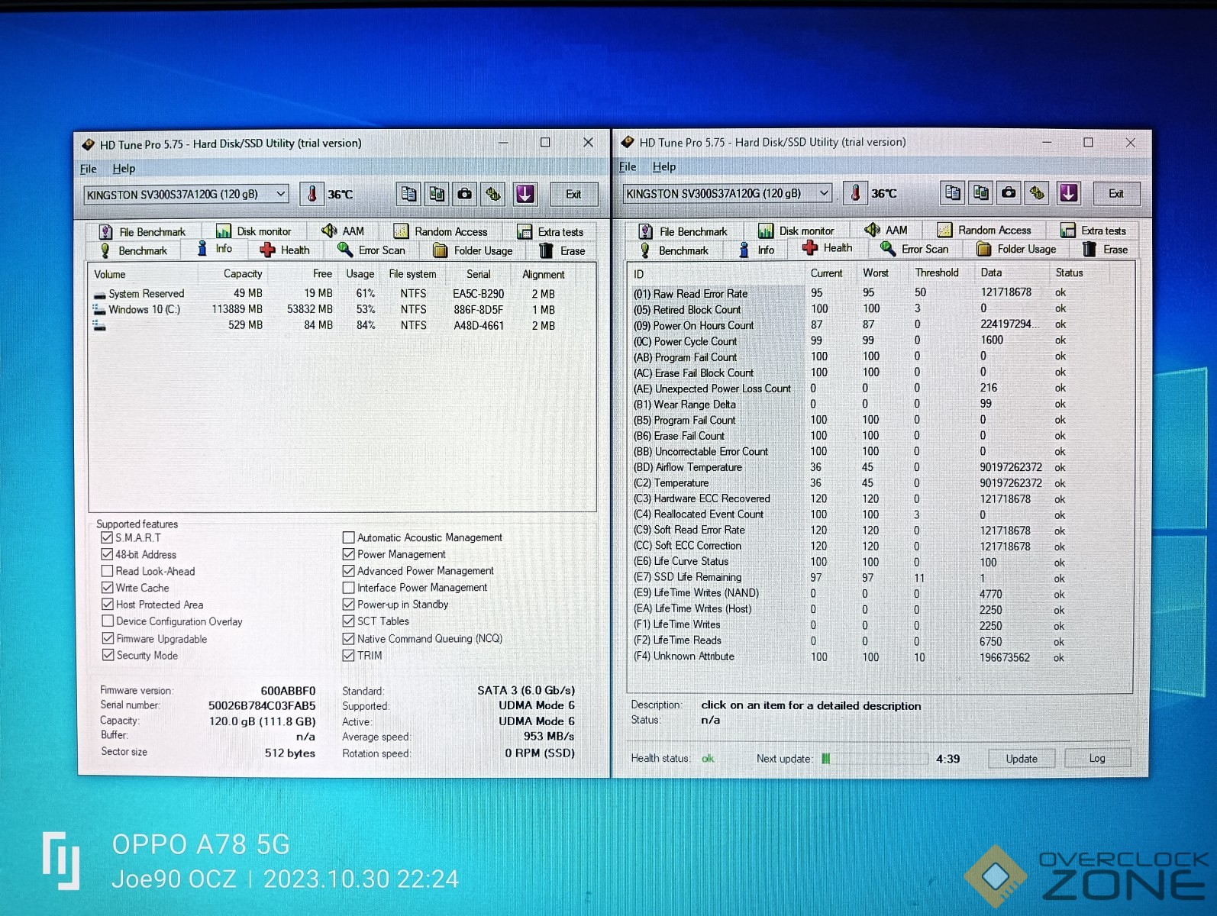Select the (E7) SSD Life Remaining row
1217x916 pixels.
[878, 577]
